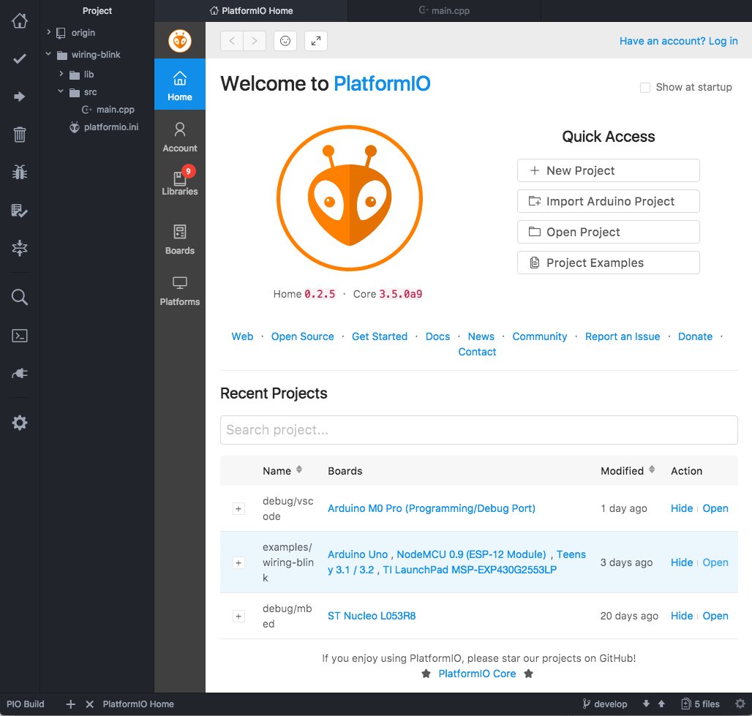Open Libraries section with badge 9
Image resolution: width=752 pixels, height=716 pixels.
pyautogui.click(x=180, y=182)
